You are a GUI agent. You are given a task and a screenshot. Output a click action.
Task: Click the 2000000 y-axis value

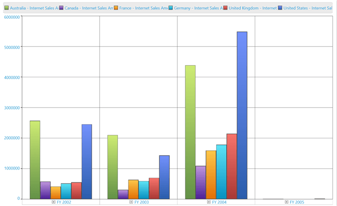point(12,138)
